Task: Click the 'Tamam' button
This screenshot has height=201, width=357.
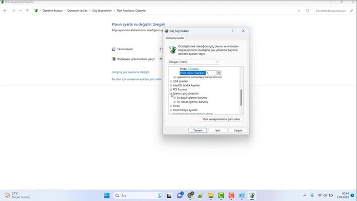Action: [x=197, y=130]
